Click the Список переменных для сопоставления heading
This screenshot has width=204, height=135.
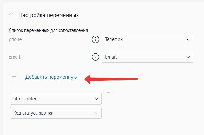pos(48,30)
